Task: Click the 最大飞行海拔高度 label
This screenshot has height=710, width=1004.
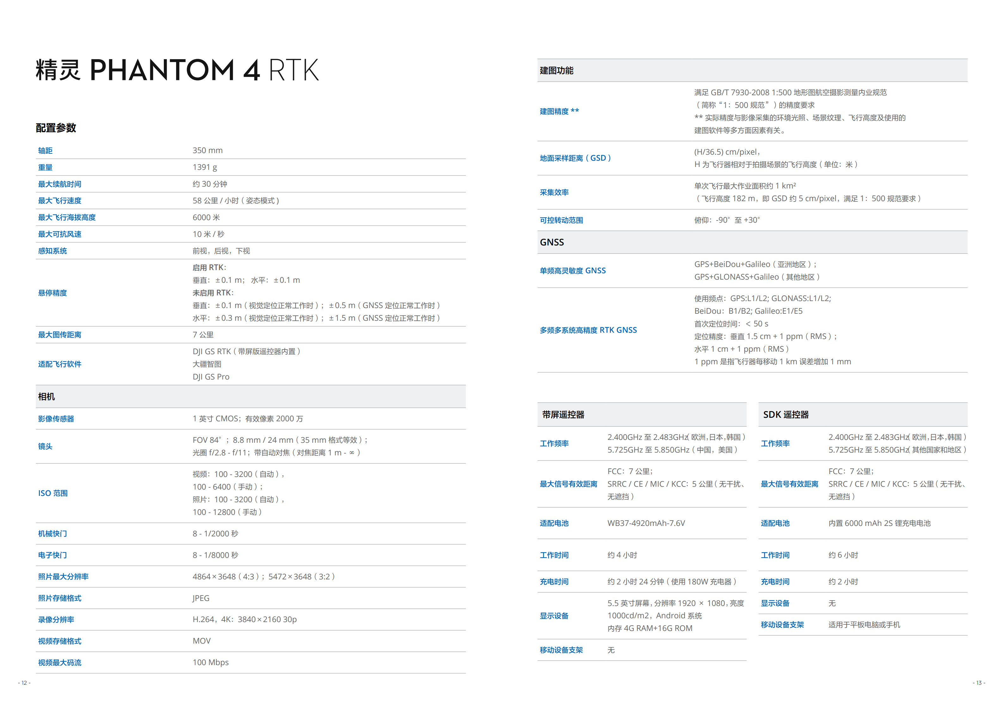Action: coord(66,217)
